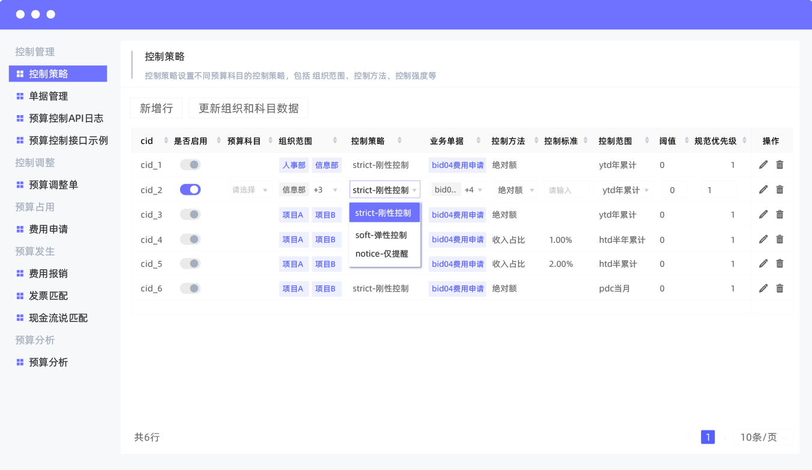Screen dimensions: 812x470
Task: Click the 新增行 button
Action: click(156, 109)
